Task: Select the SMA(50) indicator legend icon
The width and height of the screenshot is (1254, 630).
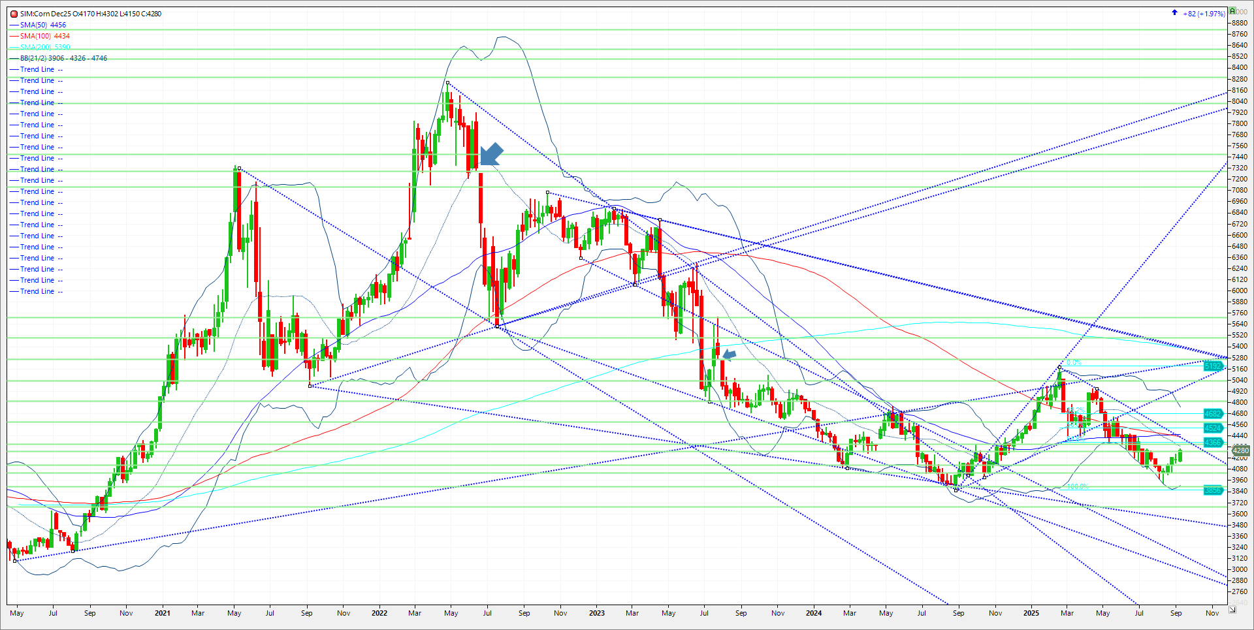Action: tap(14, 25)
